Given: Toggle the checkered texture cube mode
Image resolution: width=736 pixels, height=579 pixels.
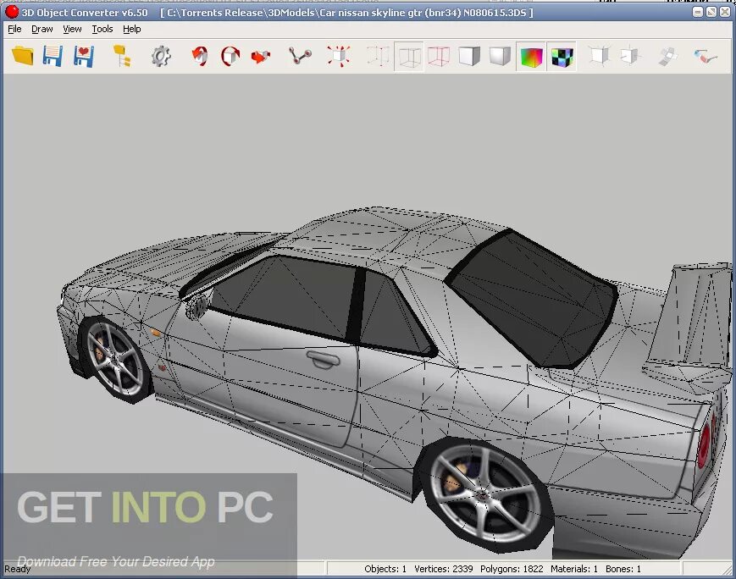Looking at the screenshot, I should pos(562,57).
